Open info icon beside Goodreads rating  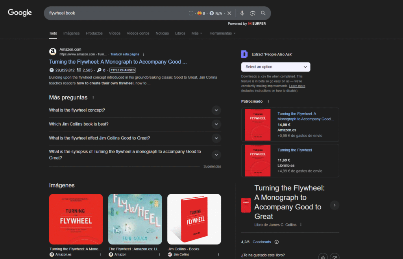click(276, 242)
